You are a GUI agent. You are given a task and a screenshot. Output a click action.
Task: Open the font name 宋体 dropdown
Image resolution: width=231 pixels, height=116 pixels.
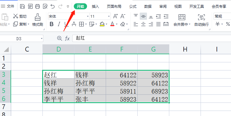[88, 16]
